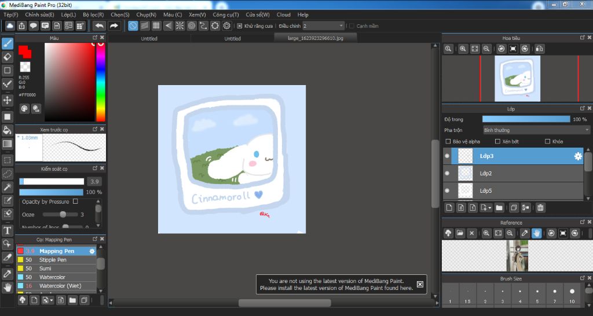Viewport: 593px width, 316px height.
Task: Zoom in the Navigator view
Action: click(x=463, y=49)
